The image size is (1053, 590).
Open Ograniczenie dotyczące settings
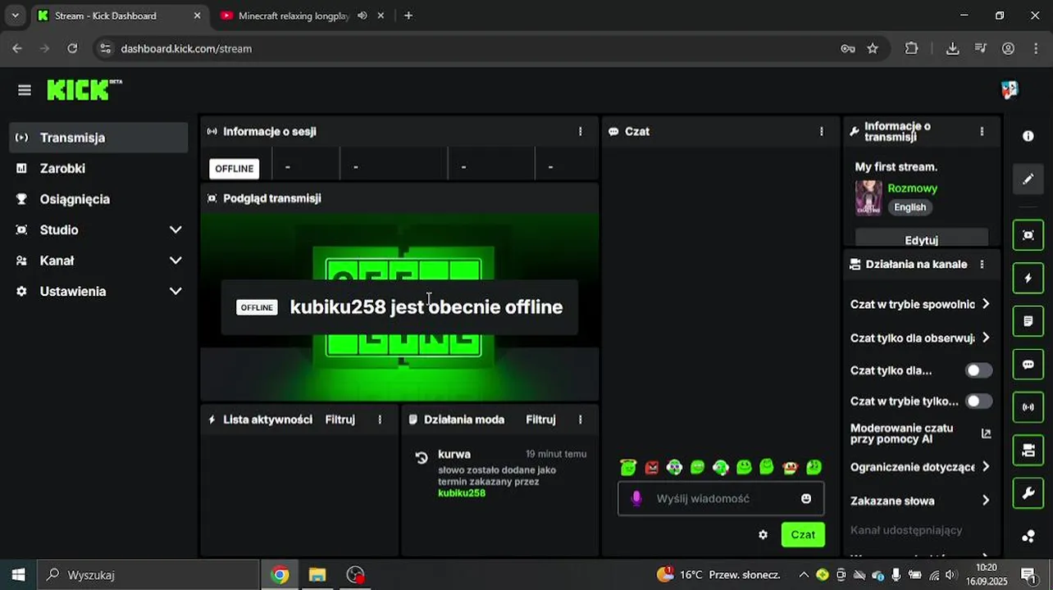(921, 467)
